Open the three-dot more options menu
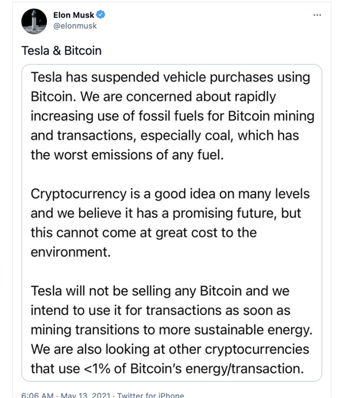 tap(317, 14)
